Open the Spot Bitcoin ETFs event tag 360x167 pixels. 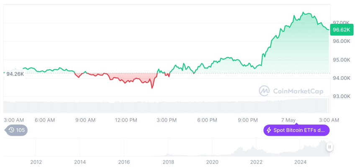[x=296, y=130]
